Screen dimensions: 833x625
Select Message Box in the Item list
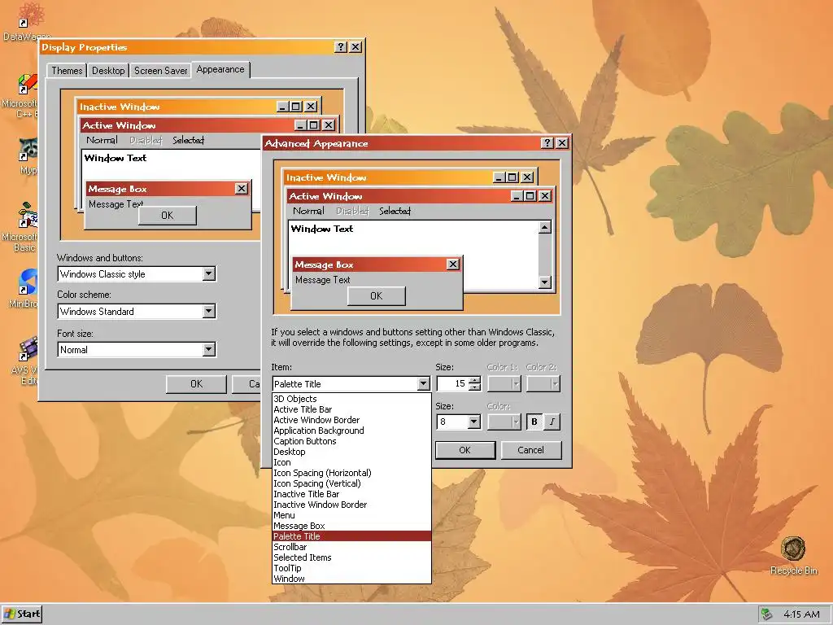(x=351, y=527)
